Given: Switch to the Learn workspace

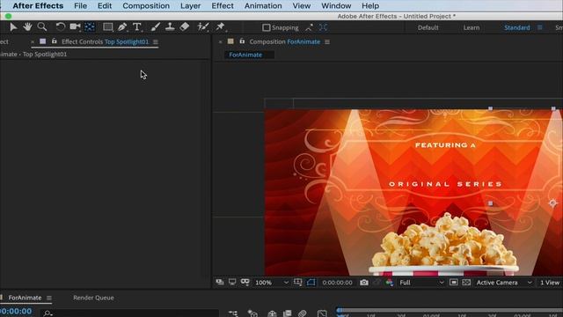Looking at the screenshot, I should pos(472,27).
